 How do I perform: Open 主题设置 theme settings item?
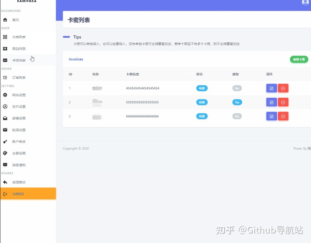click(x=19, y=153)
